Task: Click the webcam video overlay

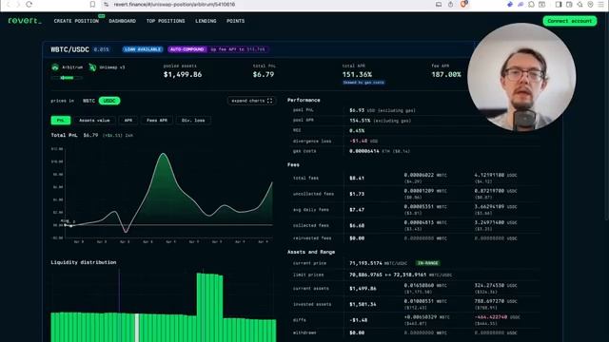Action: pos(521,77)
